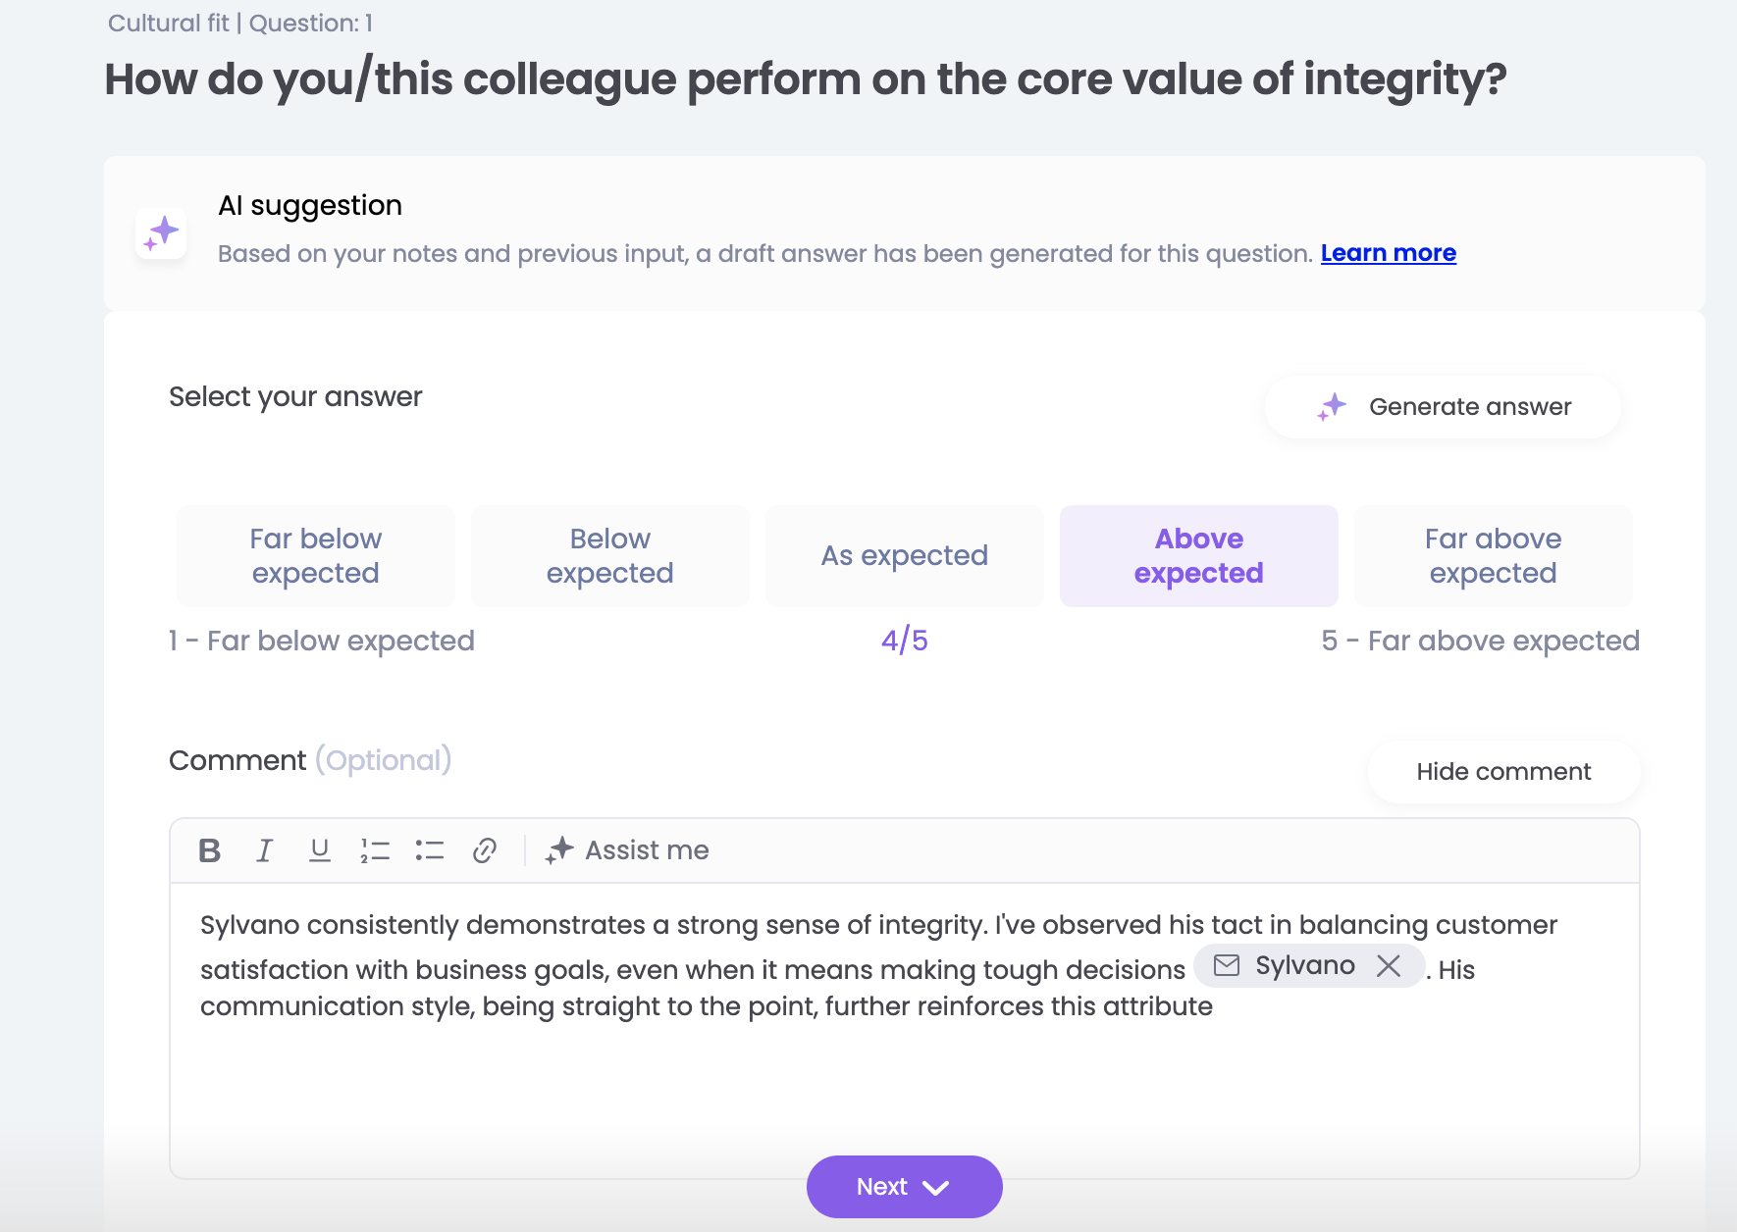1737x1232 pixels.
Task: Click the AI suggestion sparkle icon
Action: pos(161,233)
